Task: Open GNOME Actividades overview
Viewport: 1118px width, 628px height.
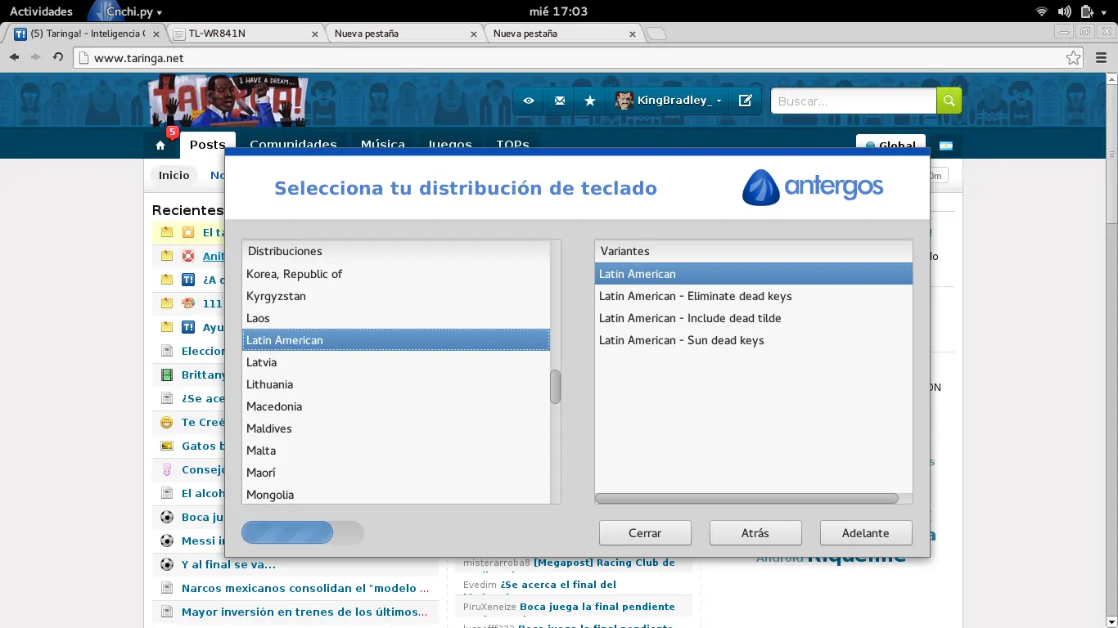Action: pos(41,11)
